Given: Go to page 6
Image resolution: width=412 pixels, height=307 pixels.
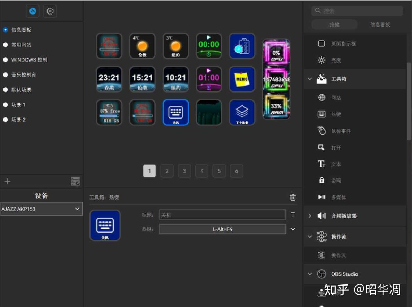Looking at the screenshot, I should (237, 171).
